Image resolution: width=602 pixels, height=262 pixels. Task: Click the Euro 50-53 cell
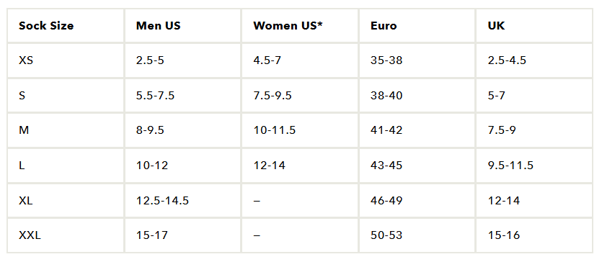click(x=417, y=235)
